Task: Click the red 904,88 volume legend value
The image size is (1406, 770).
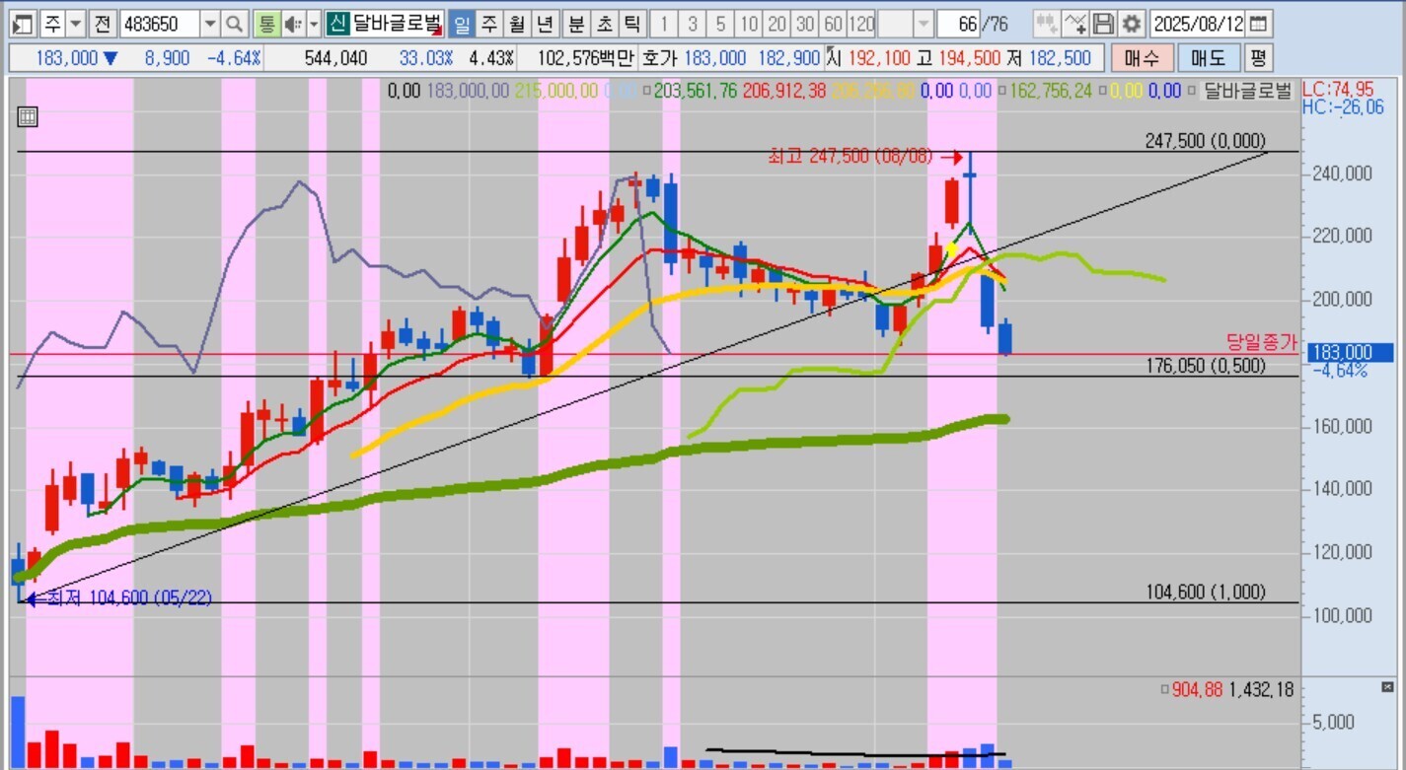Action: pos(1196,690)
